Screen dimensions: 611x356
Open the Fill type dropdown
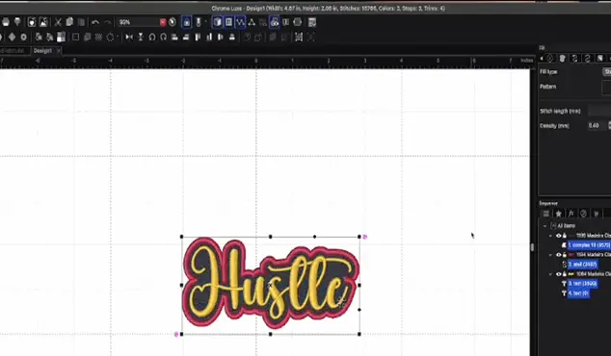coord(607,72)
